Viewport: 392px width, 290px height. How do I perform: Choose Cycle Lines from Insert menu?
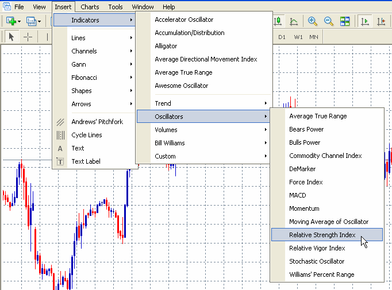coord(94,135)
